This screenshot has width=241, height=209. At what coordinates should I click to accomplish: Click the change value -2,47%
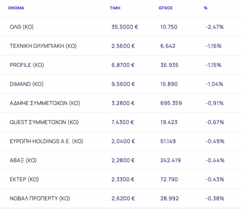tap(214, 27)
